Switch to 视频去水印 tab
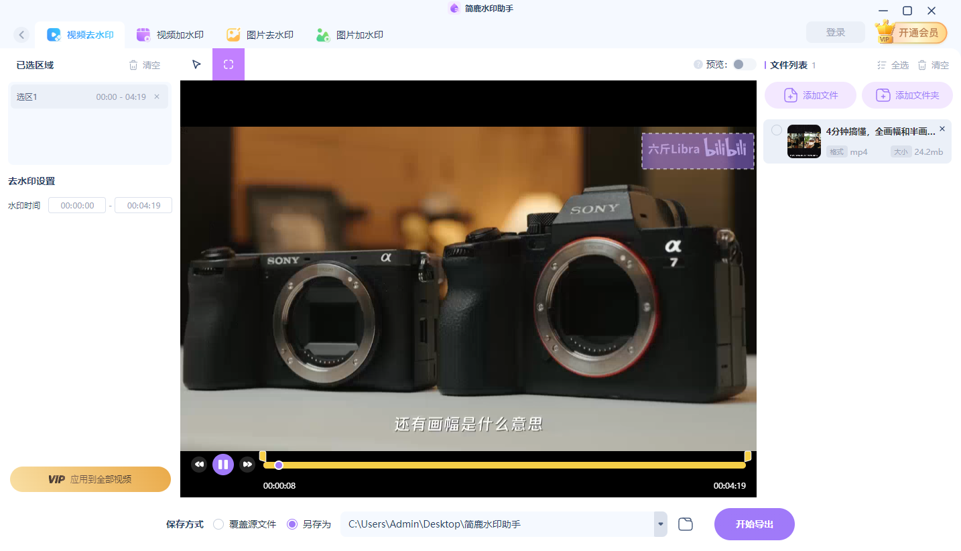The height and width of the screenshot is (551, 961). point(80,35)
